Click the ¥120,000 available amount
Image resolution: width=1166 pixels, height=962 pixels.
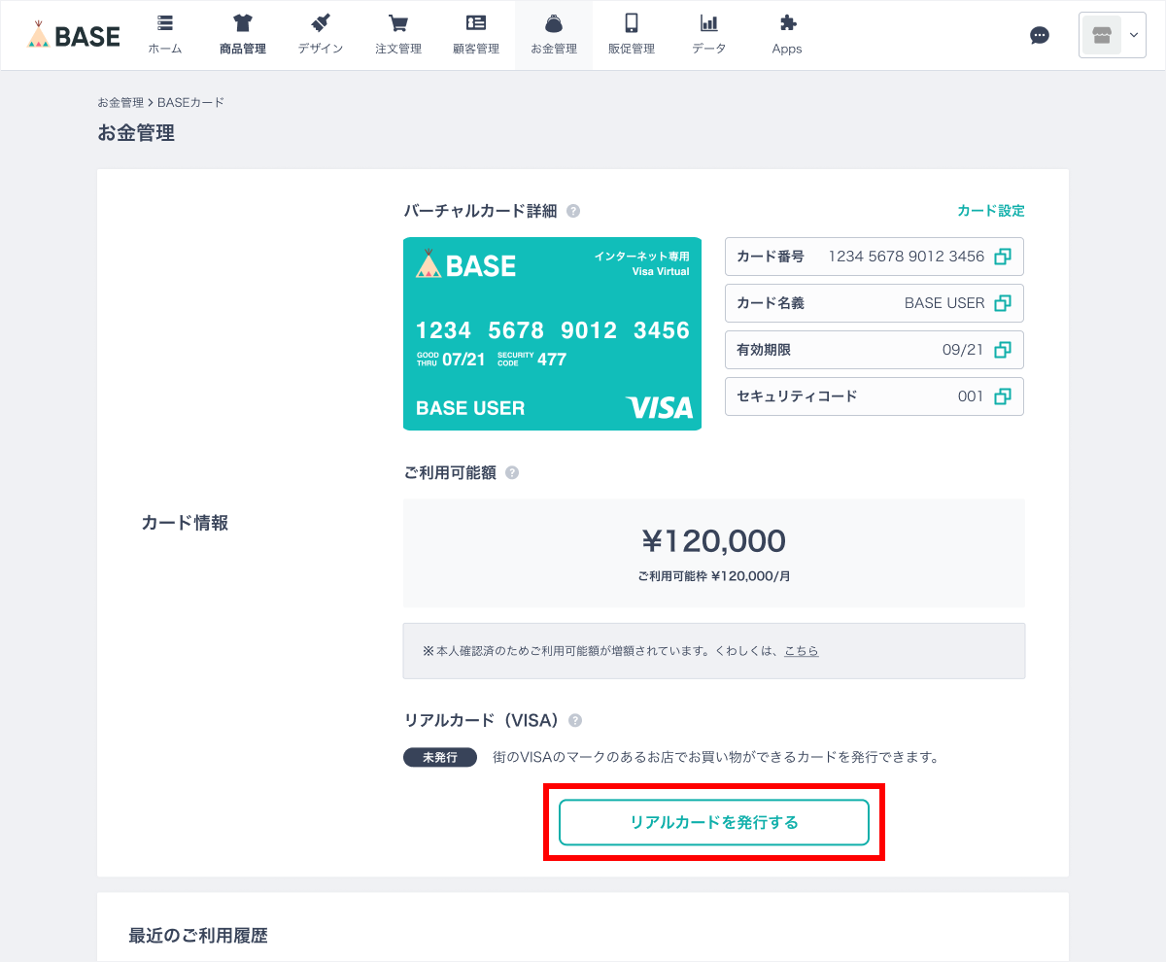(x=714, y=541)
